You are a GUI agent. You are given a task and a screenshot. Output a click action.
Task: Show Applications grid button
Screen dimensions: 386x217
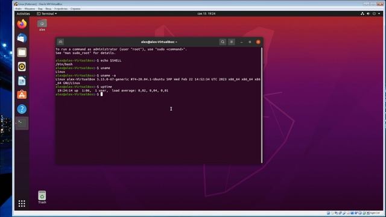tap(22, 204)
